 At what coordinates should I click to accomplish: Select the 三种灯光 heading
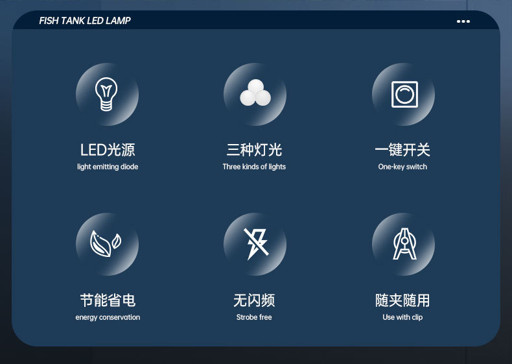click(x=254, y=150)
